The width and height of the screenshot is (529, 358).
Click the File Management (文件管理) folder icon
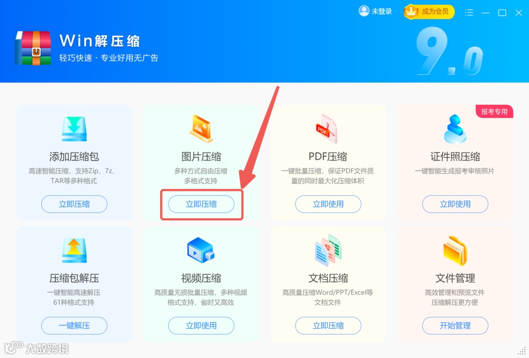click(x=455, y=250)
